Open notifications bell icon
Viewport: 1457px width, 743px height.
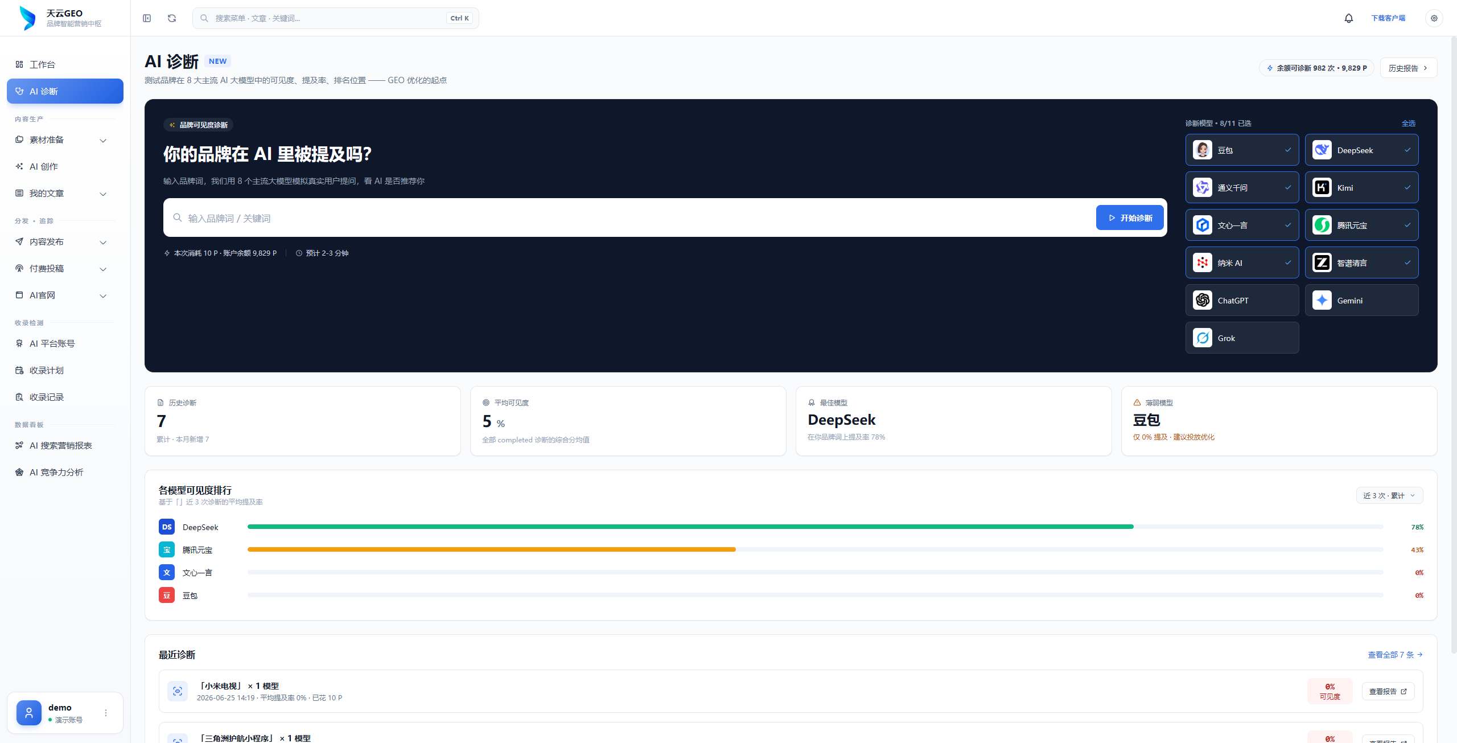pyautogui.click(x=1348, y=18)
